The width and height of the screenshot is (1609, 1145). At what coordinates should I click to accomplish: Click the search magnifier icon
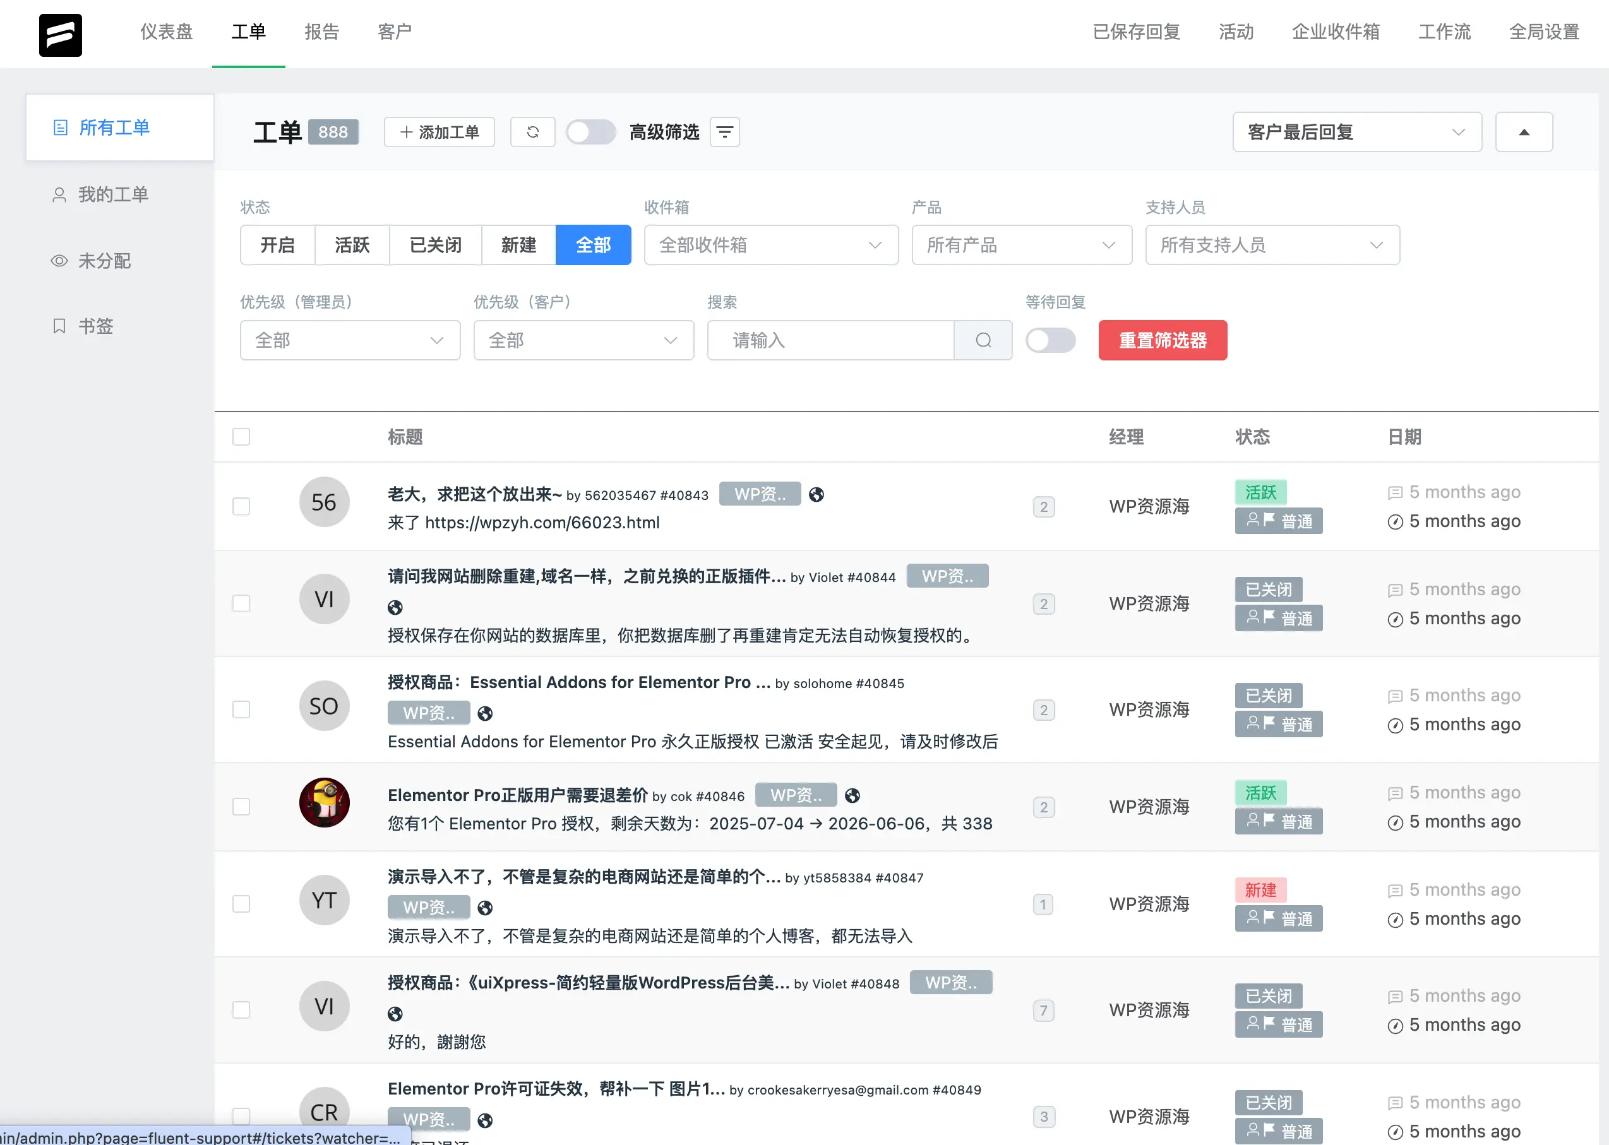[983, 341]
